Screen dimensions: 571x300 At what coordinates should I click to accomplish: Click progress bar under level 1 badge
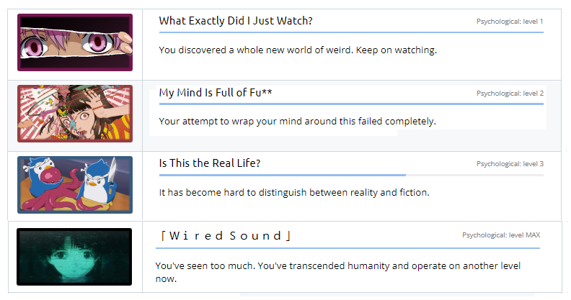351,32
